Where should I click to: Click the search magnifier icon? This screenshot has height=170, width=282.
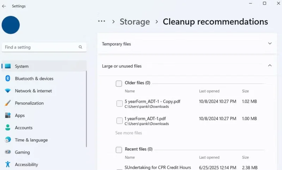[x=80, y=47]
